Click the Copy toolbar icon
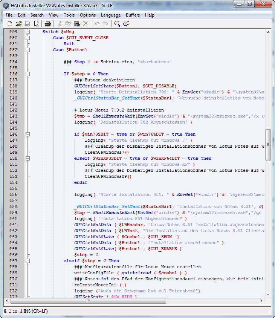The image size is (275, 318). point(68,24)
